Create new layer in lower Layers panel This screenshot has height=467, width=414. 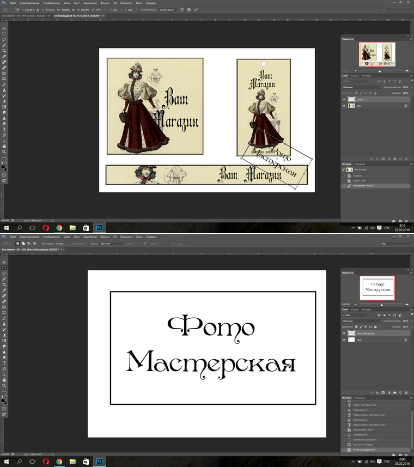coord(400,393)
